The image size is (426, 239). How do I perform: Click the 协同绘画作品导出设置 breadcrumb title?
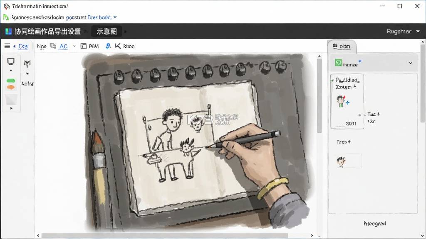coord(48,32)
